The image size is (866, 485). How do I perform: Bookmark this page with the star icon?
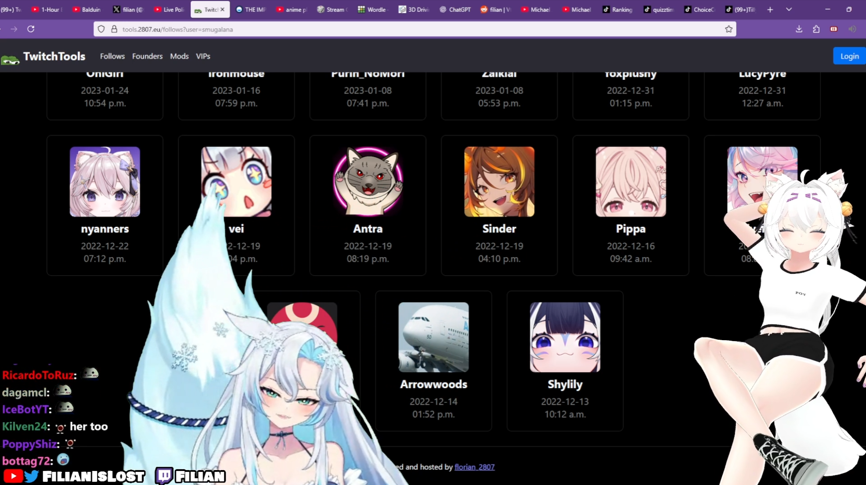pos(728,29)
